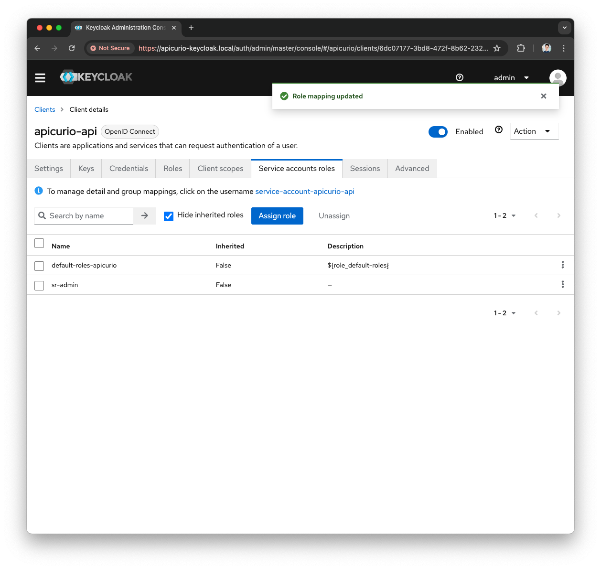
Task: Go to top pagination previous page
Action: click(536, 215)
